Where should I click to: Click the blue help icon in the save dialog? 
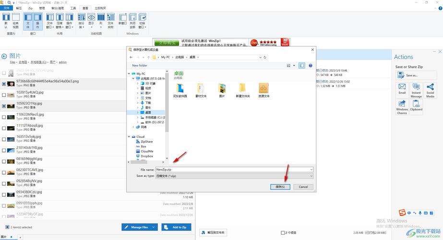pos(311,66)
